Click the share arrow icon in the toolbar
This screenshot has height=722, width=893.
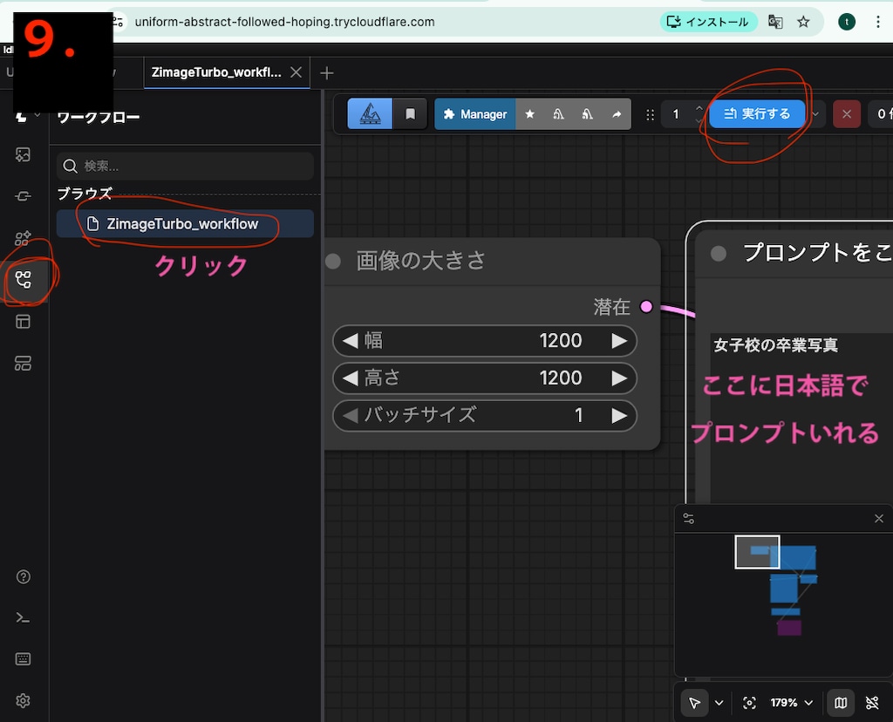coord(616,113)
